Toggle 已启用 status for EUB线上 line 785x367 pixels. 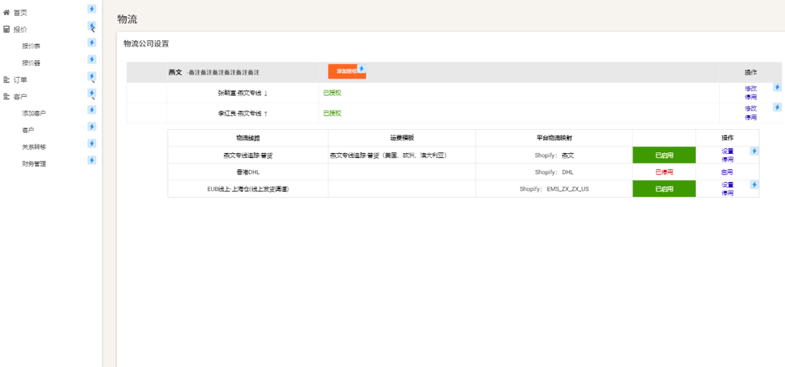664,189
